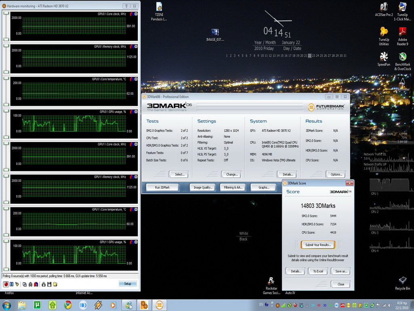This screenshot has height=311, width=414.
Task: Close the GPU0 Core temperature graph
Action: coord(136,79)
